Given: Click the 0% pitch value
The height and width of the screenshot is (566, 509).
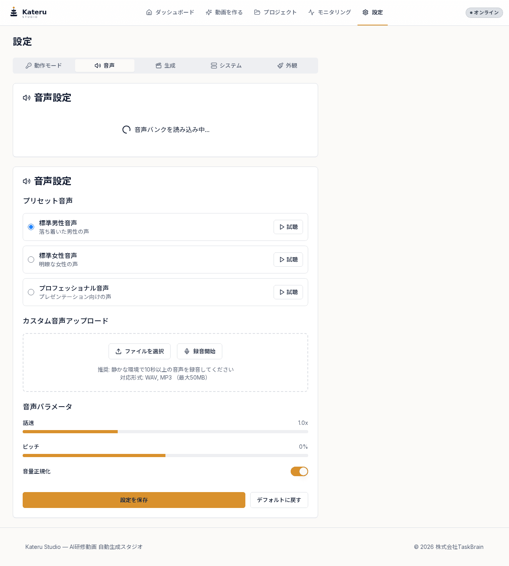Looking at the screenshot, I should click(303, 447).
